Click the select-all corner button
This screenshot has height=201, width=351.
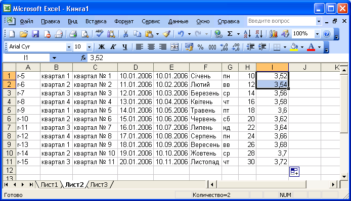click(x=9, y=67)
